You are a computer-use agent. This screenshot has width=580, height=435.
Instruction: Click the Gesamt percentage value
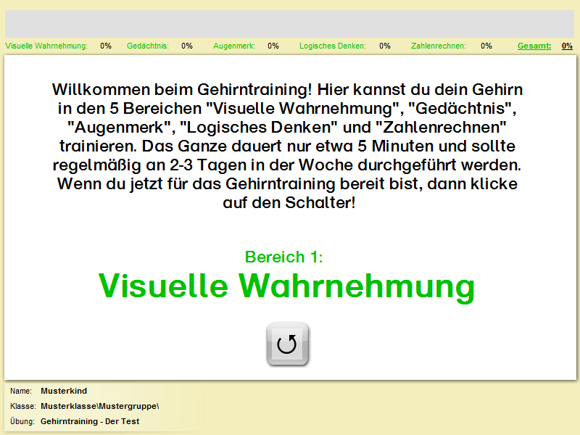pyautogui.click(x=567, y=46)
